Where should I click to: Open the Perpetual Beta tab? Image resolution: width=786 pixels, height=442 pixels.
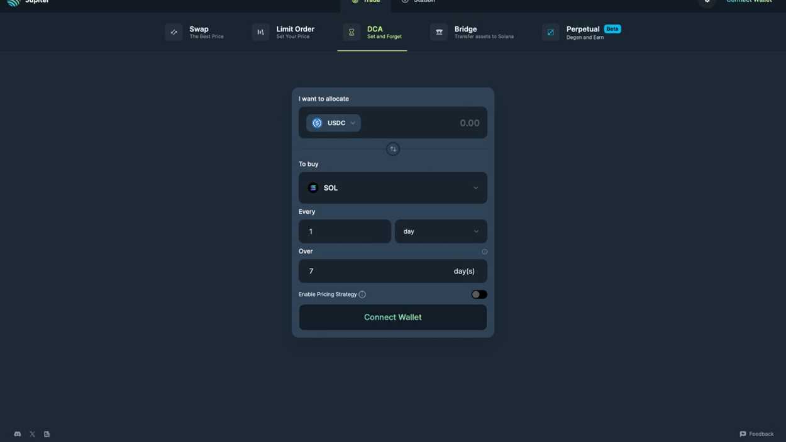(x=582, y=32)
